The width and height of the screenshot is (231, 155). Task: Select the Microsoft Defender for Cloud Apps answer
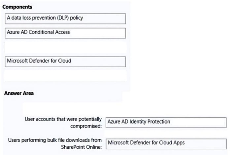pos(166,144)
